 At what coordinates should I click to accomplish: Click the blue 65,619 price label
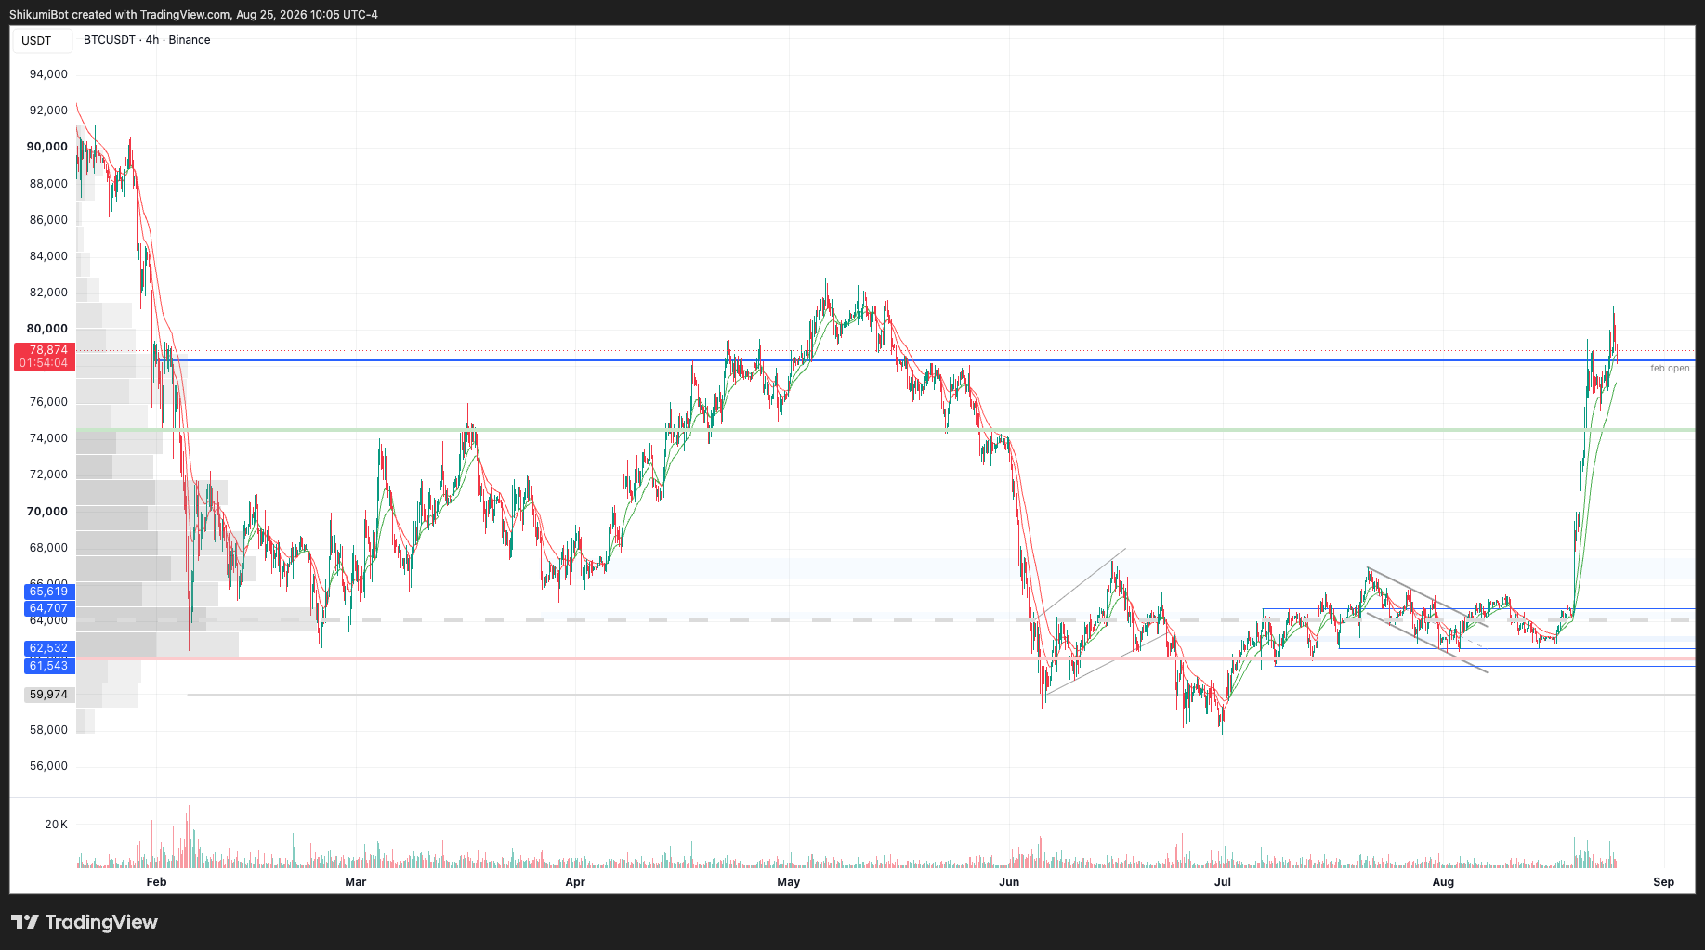tap(48, 592)
